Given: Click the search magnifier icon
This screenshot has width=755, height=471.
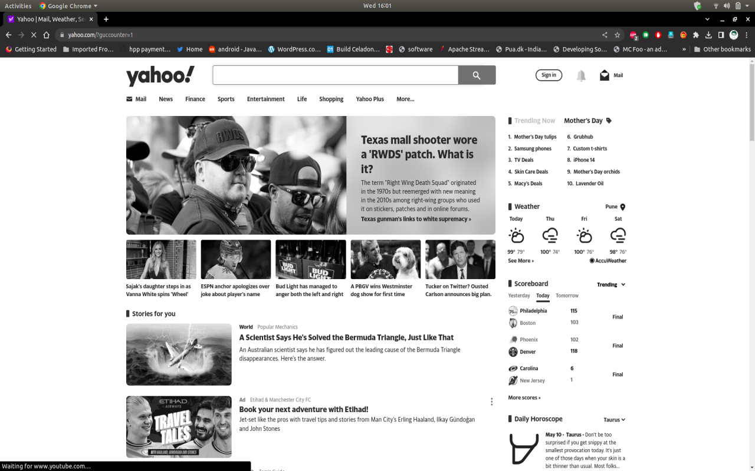Looking at the screenshot, I should [477, 75].
